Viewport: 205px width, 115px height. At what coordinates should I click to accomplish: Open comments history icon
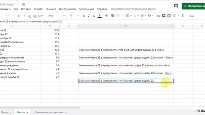[176, 6]
